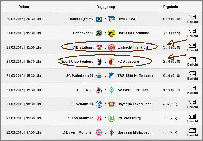Click the Hertha BSC club logo
This screenshot has width=203, height=141.
(x=112, y=19)
